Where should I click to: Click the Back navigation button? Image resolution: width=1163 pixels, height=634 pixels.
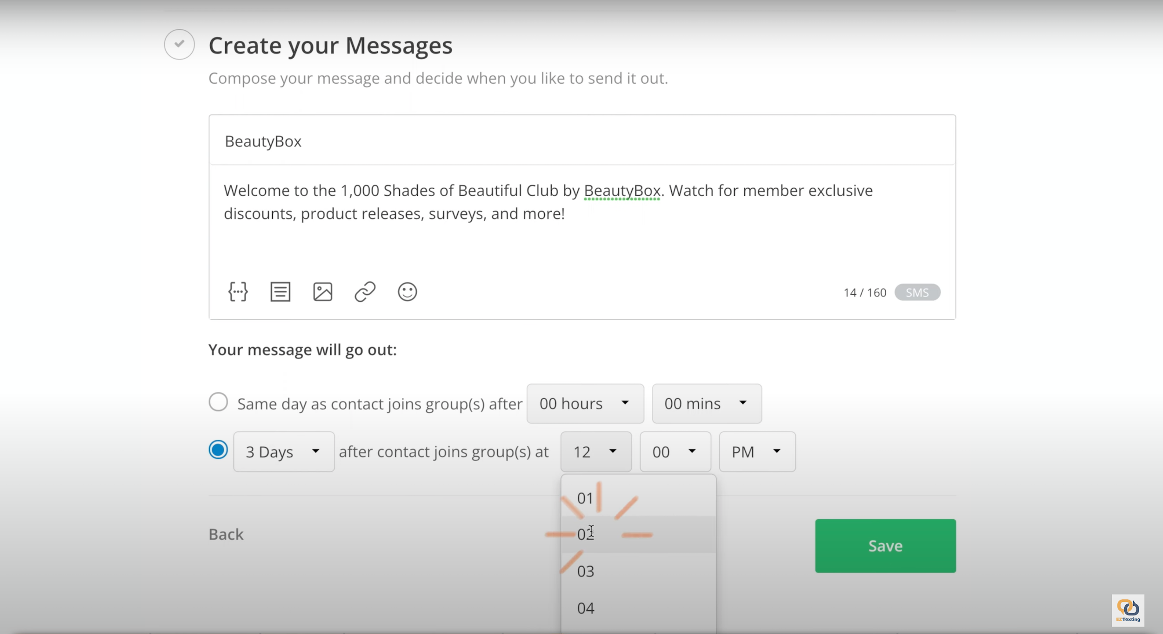[x=226, y=533]
